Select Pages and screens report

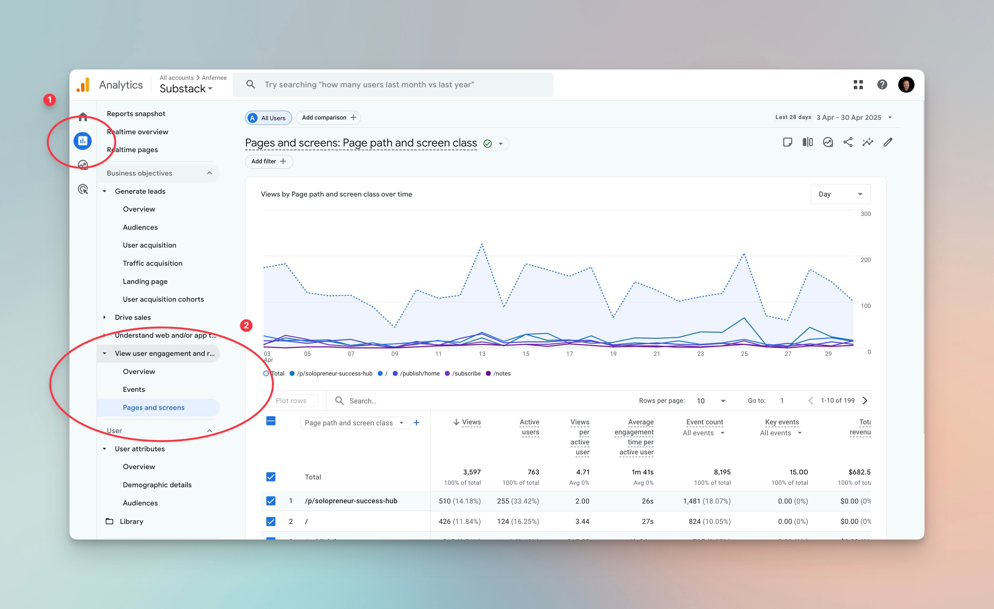click(x=154, y=408)
